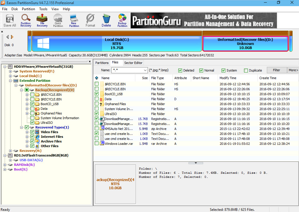Open the Name filter dropdown

click(x=145, y=70)
